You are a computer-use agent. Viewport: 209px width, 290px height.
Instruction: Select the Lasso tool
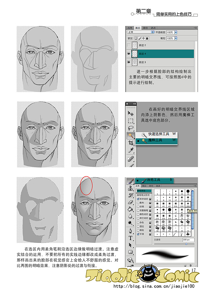[x=131, y=128]
